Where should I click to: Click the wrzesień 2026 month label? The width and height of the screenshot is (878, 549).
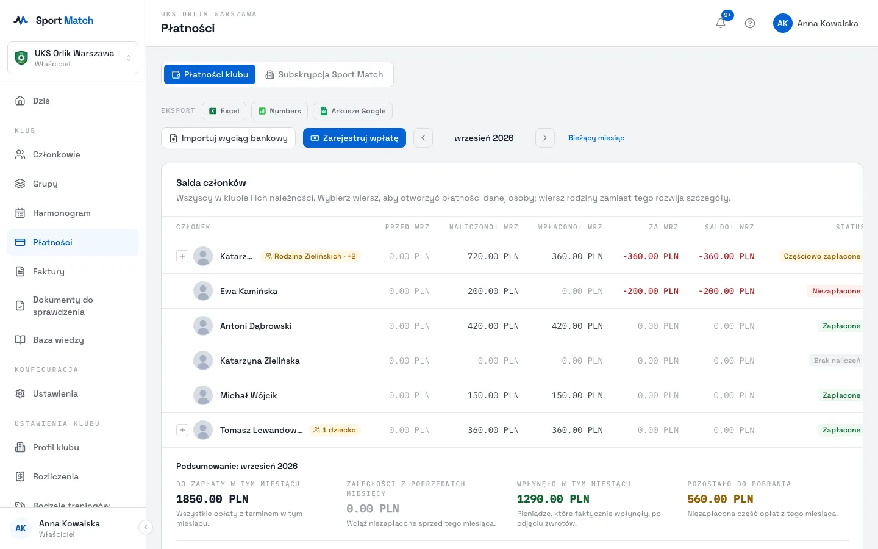tap(484, 138)
